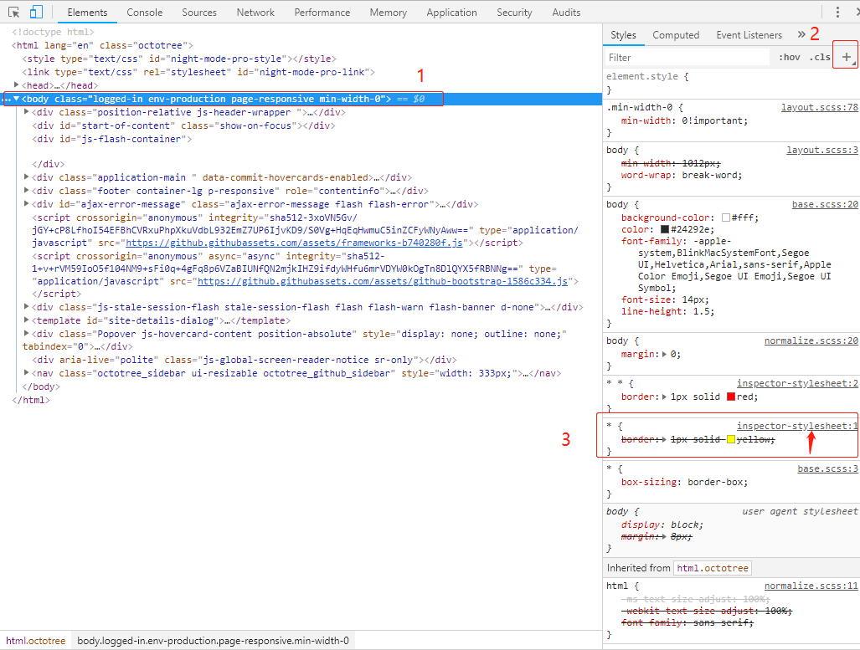Click the New Style Rule plus icon
Viewport: 860px width, 650px height.
[x=847, y=57]
